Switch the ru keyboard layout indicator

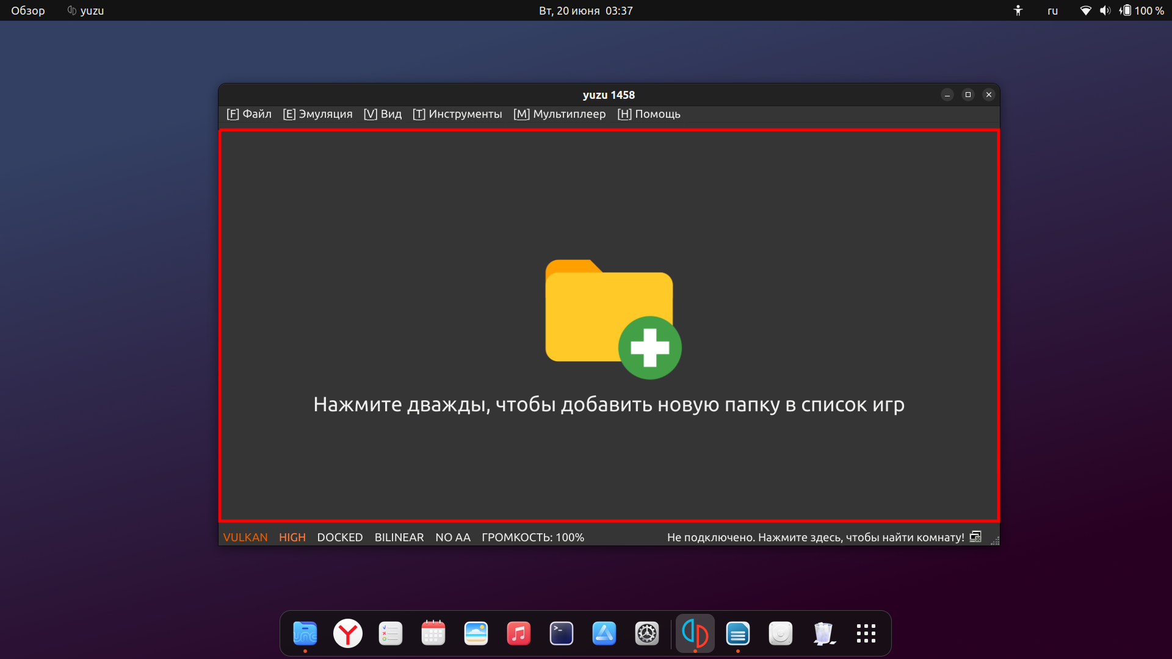point(1052,10)
